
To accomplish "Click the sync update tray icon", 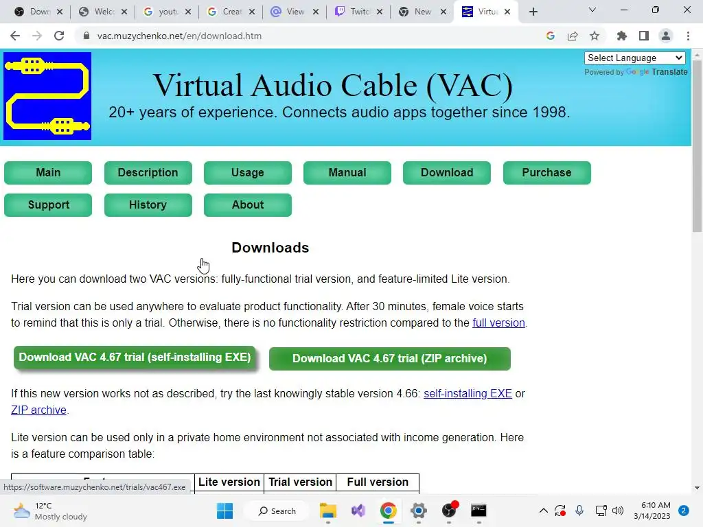I will pyautogui.click(x=560, y=511).
